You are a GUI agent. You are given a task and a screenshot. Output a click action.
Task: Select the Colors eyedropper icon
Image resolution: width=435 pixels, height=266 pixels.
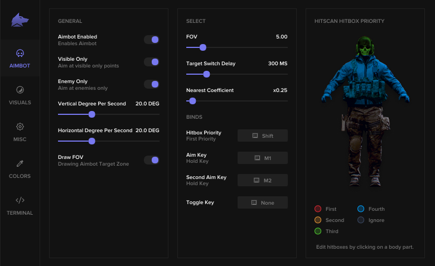click(x=20, y=163)
